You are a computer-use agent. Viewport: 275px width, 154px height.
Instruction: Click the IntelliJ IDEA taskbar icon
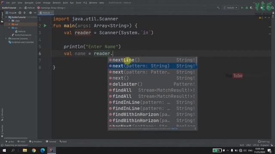tap(52, 150)
